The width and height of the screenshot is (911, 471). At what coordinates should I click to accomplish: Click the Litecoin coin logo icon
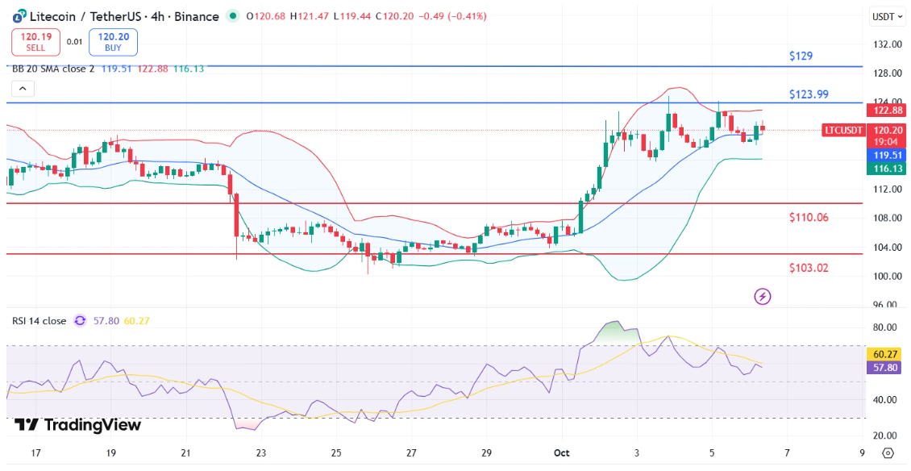pyautogui.click(x=17, y=16)
